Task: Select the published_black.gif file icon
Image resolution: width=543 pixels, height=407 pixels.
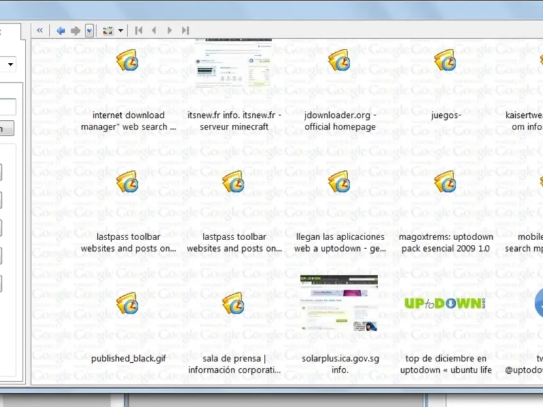Action: (x=128, y=303)
